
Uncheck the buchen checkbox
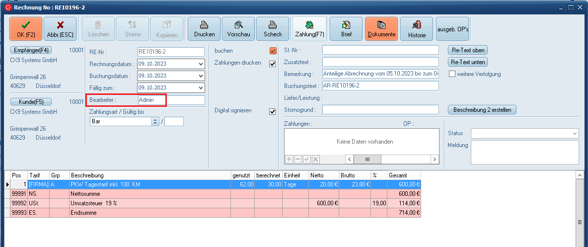point(273,51)
